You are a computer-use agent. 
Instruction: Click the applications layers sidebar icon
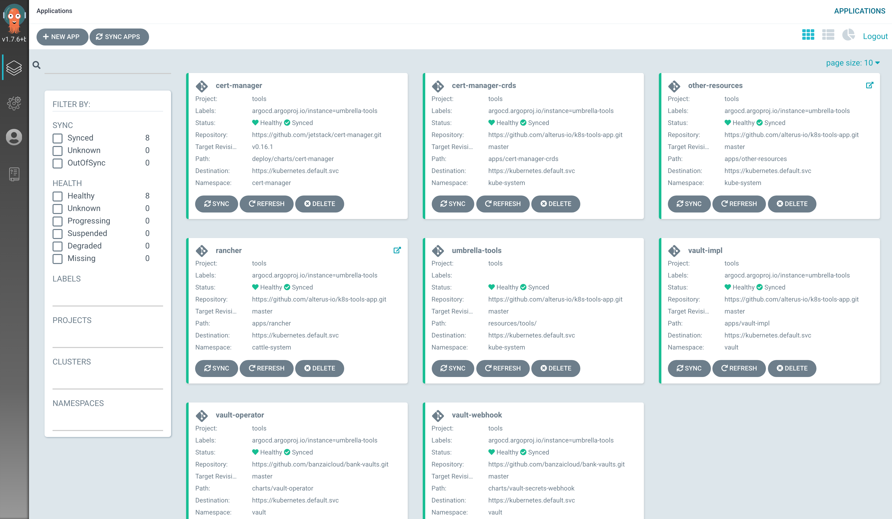[x=14, y=67]
